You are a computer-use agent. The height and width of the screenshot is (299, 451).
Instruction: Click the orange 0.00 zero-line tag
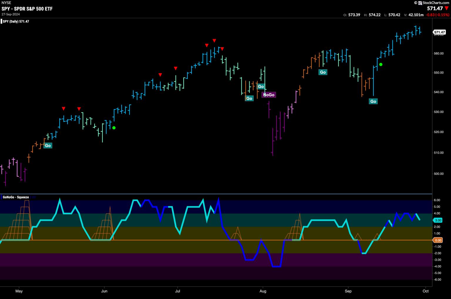click(x=438, y=240)
